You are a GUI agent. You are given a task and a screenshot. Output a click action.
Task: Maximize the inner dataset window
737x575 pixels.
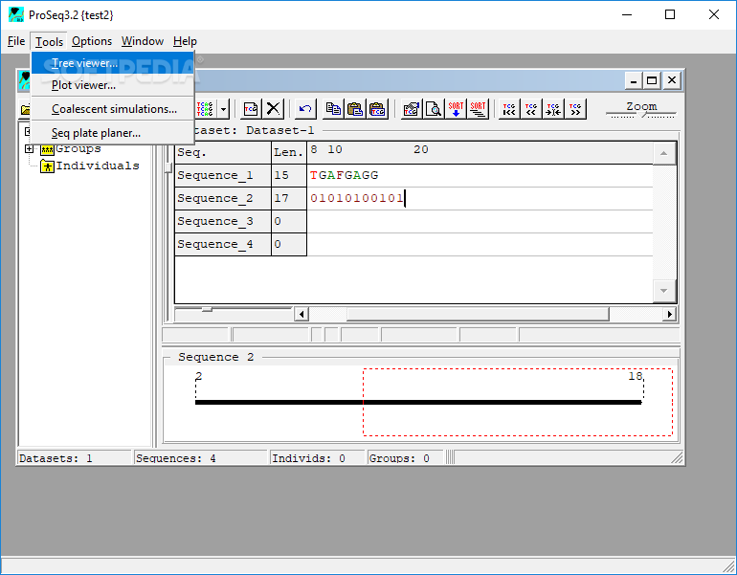coord(652,80)
